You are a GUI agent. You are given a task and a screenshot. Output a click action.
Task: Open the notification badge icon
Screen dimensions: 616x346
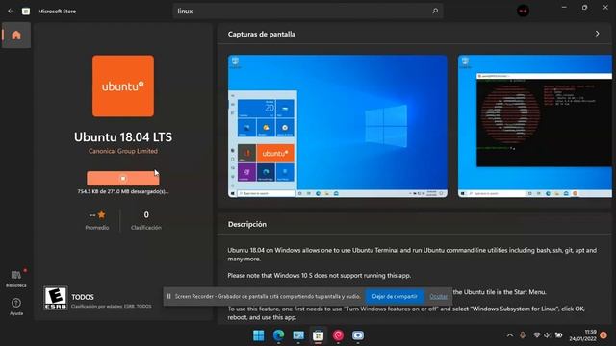[603, 335]
